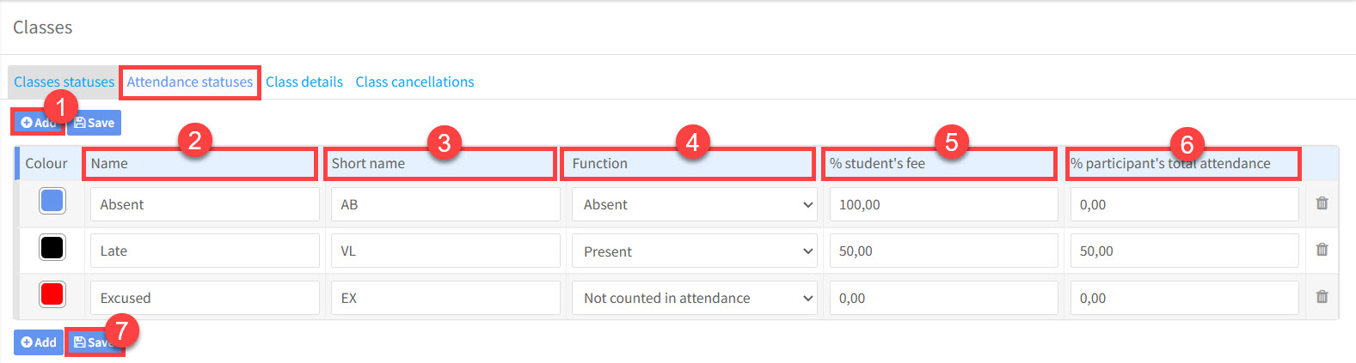Image resolution: width=1356 pixels, height=363 pixels.
Task: Open Class cancellations tab
Action: coord(414,82)
